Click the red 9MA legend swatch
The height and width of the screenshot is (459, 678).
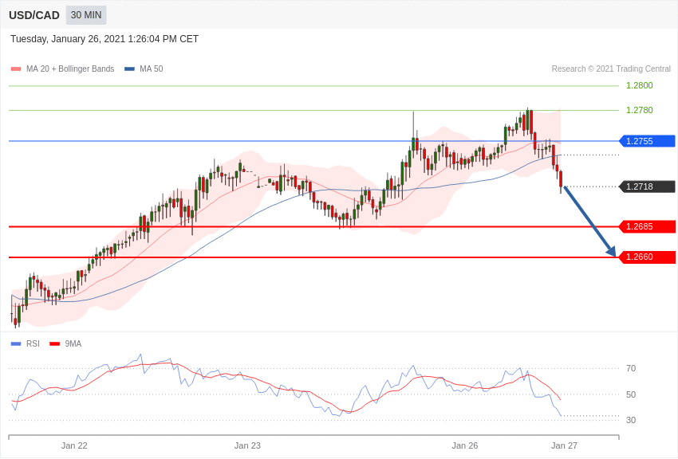coord(55,343)
